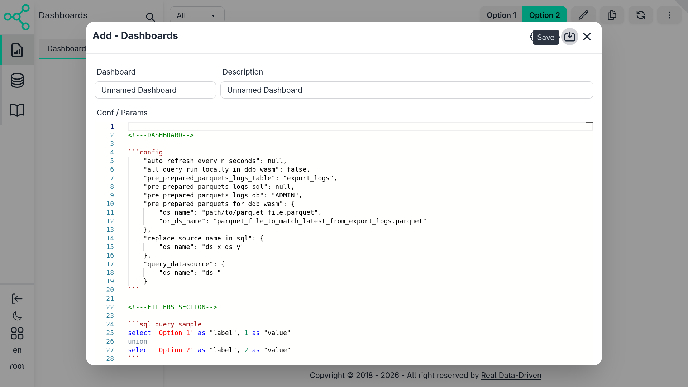This screenshot has height=387, width=688.
Task: Click the search magnifier icon
Action: tap(150, 17)
